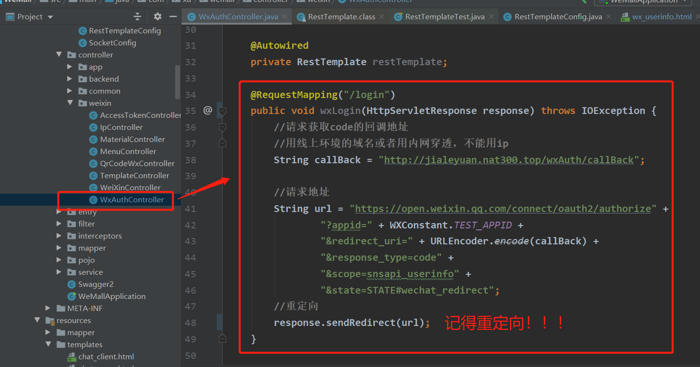Expand the filter folder

point(59,224)
